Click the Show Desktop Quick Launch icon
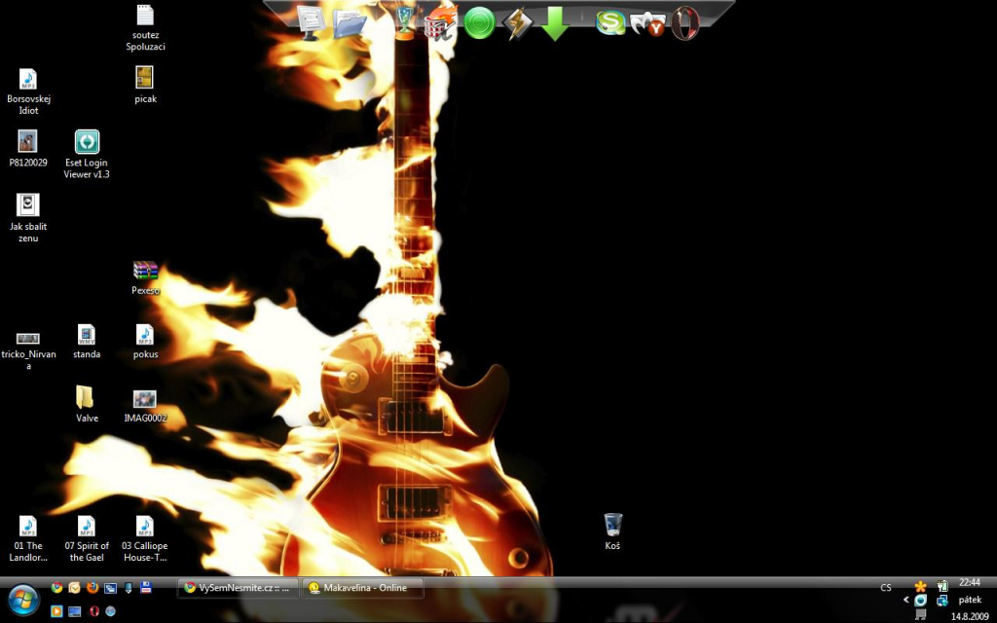 pos(75,611)
